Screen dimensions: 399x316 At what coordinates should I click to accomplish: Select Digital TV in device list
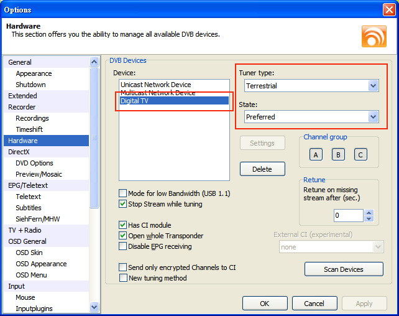tap(174, 101)
